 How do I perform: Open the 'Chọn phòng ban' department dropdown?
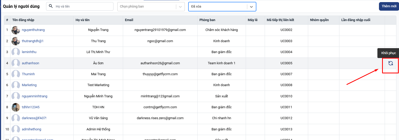pos(147,7)
